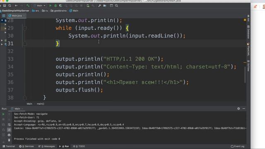265x149 pixels.
Task: Open the Event Log
Action: coord(238,146)
